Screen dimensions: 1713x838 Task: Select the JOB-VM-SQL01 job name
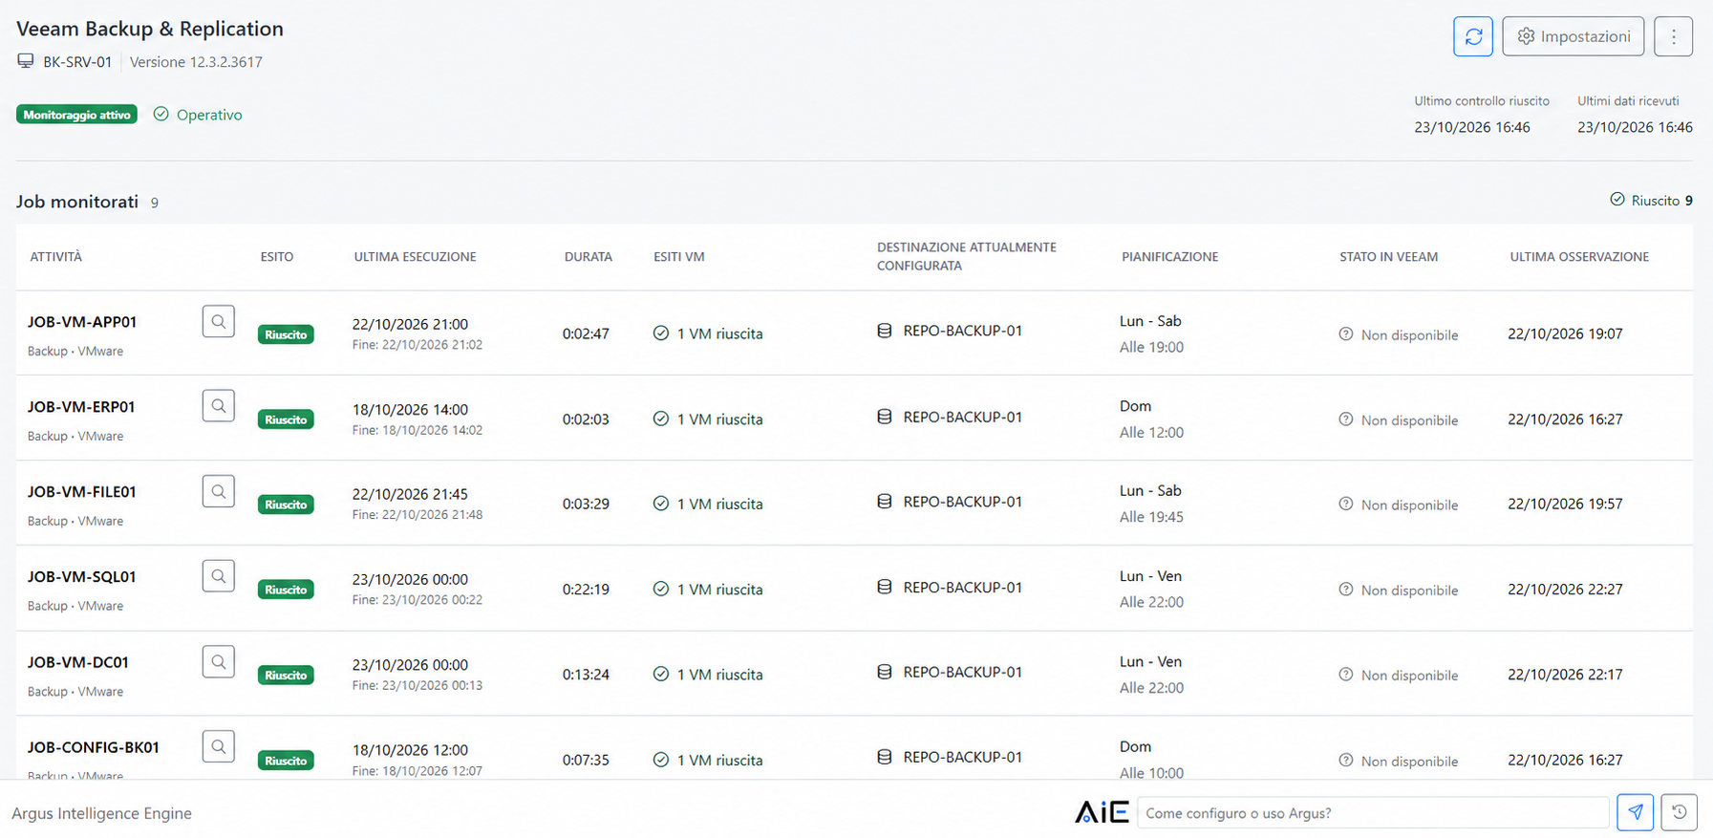click(x=82, y=577)
